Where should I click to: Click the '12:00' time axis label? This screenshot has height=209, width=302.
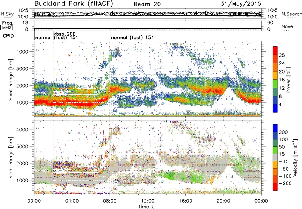pos(148,201)
